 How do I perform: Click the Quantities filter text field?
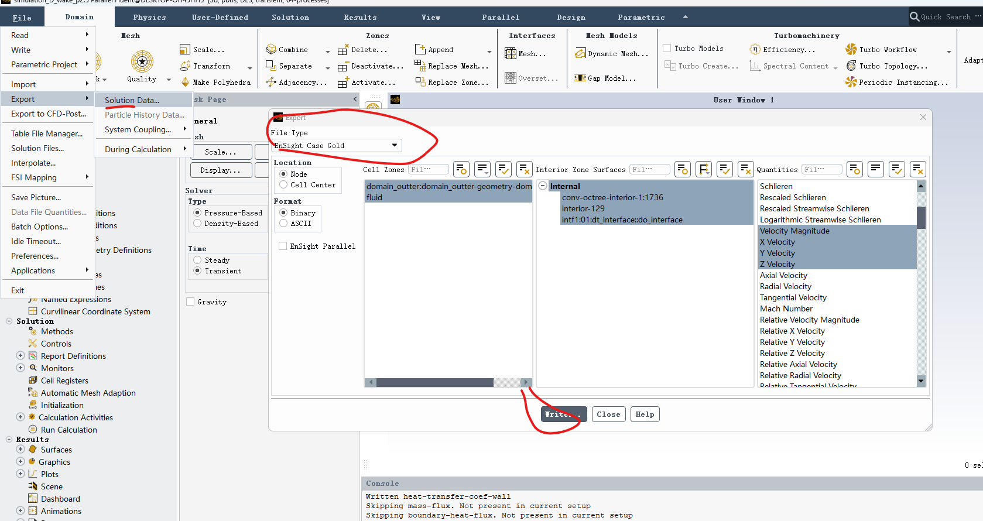pos(821,170)
